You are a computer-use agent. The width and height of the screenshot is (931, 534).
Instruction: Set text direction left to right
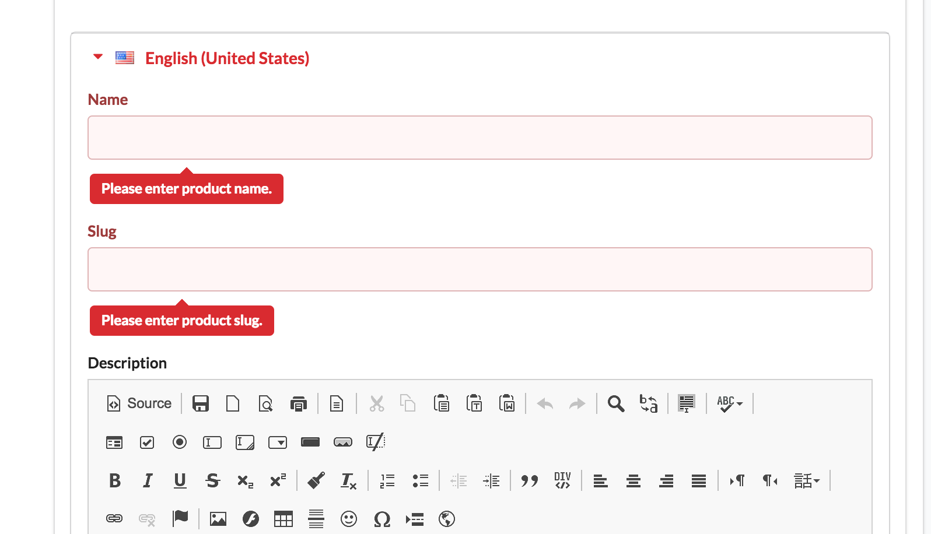point(737,481)
